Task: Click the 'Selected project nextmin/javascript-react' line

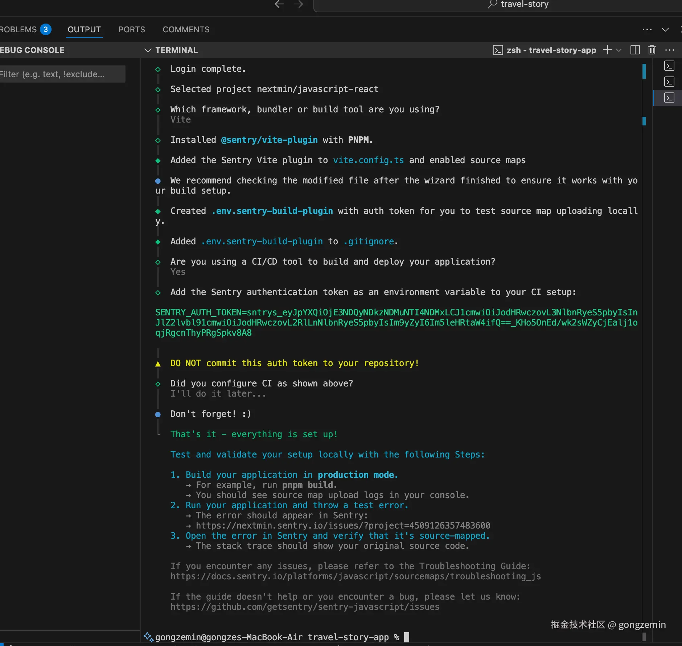Action: tap(275, 89)
